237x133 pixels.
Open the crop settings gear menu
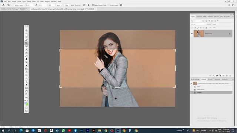(x=89, y=5)
